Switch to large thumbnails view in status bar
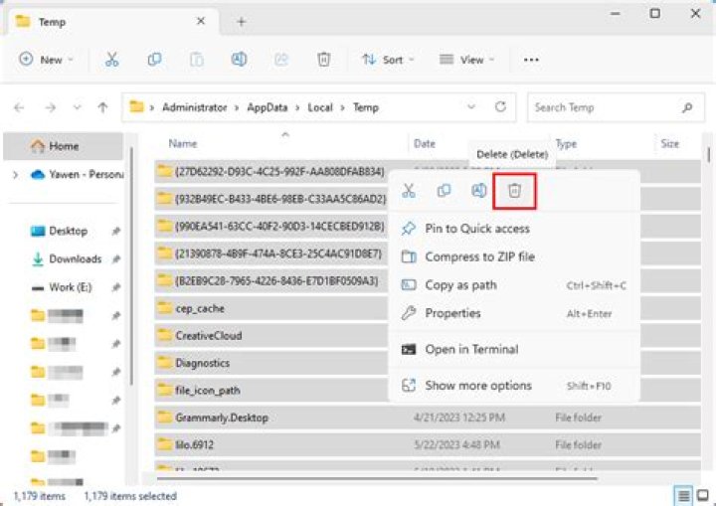 tap(704, 495)
